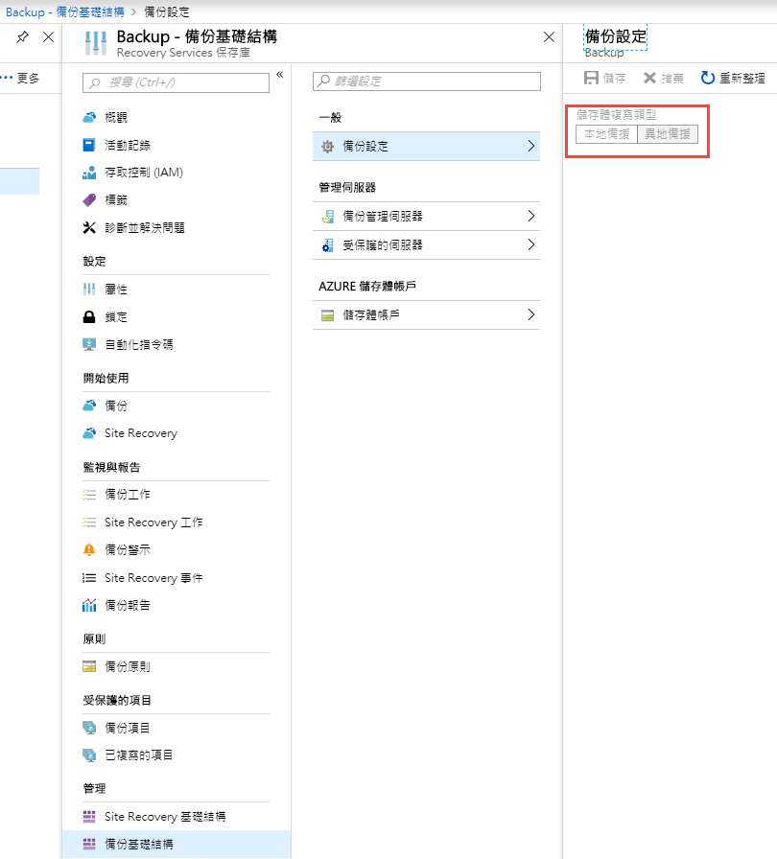Open the 備份警示 orange bell icon
The height and width of the screenshot is (859, 777).
[x=89, y=549]
